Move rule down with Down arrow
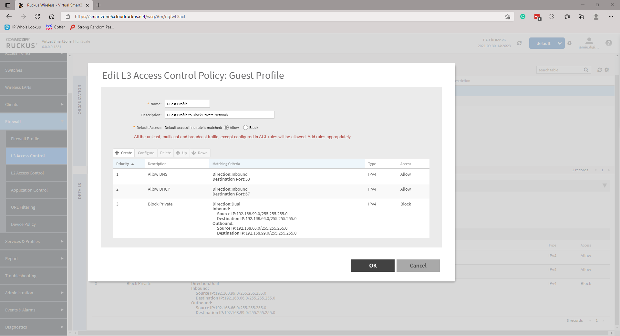Screen dimensions: 620x336 click(200, 153)
